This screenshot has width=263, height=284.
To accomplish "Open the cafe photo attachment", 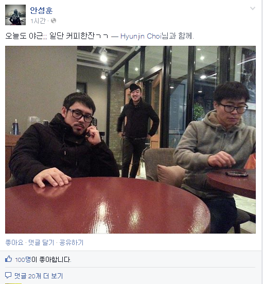I will pyautogui.click(x=130, y=139).
